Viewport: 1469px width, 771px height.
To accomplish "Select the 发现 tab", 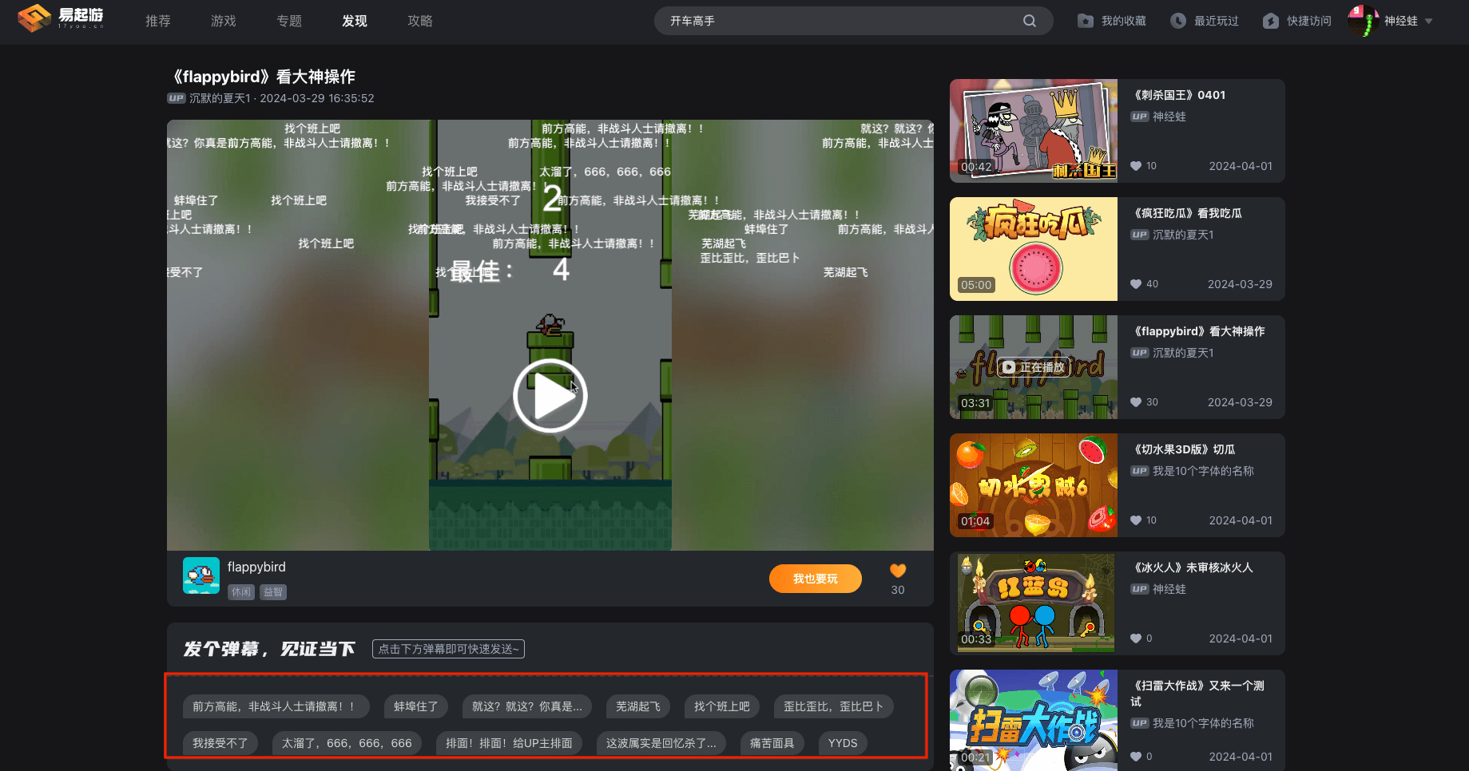I will (x=355, y=21).
